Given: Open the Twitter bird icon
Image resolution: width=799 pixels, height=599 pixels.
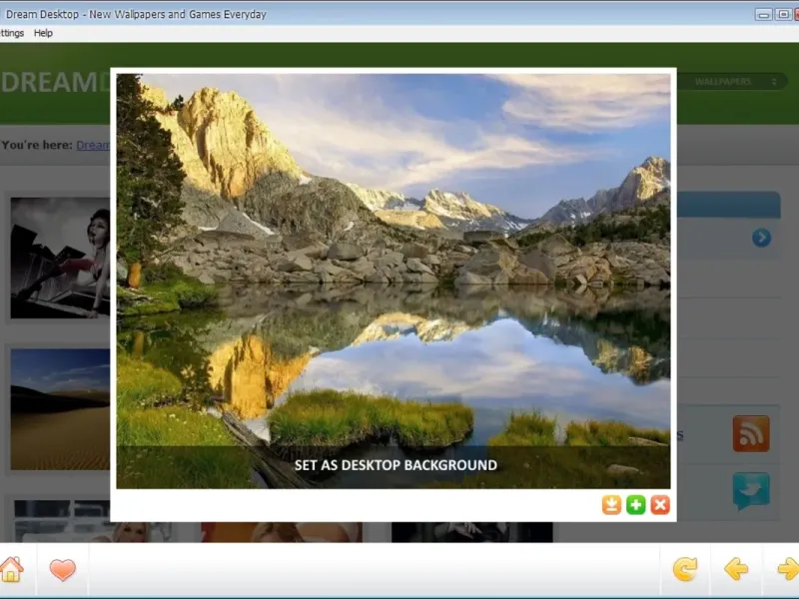Looking at the screenshot, I should [x=751, y=491].
